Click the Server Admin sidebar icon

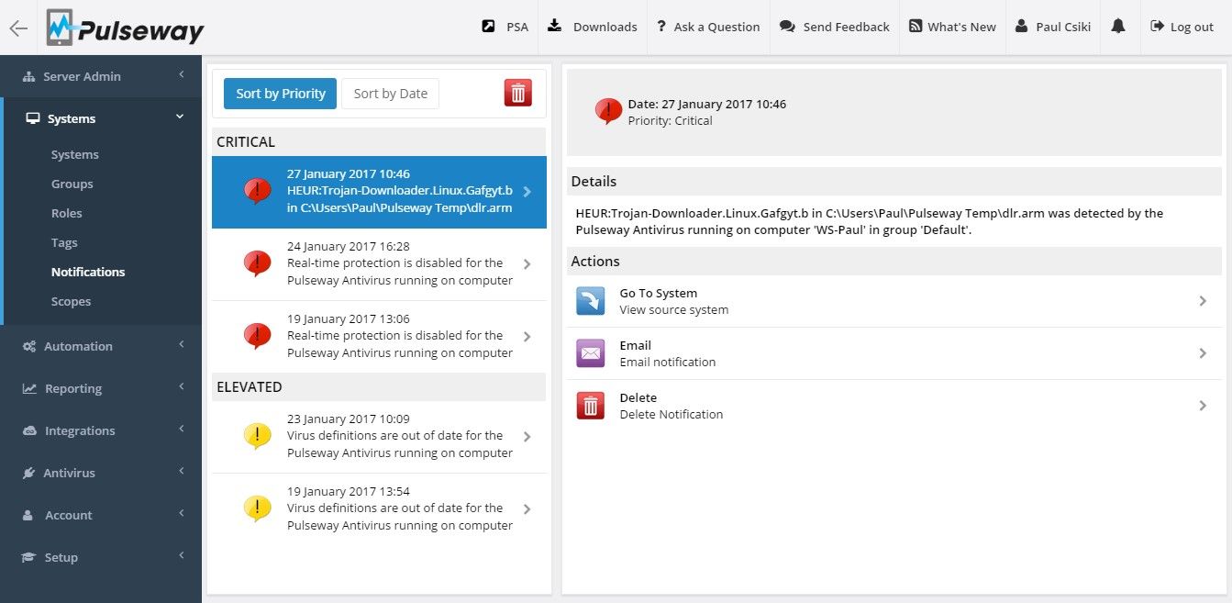[x=29, y=76]
